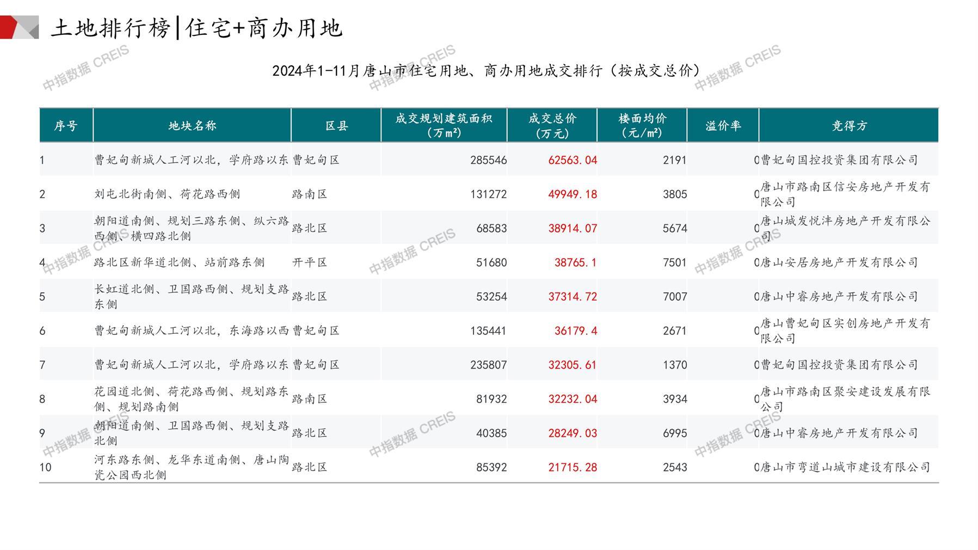Click buyer 唐山安居房地产开发有限公司
The width and height of the screenshot is (978, 550).
(x=839, y=262)
